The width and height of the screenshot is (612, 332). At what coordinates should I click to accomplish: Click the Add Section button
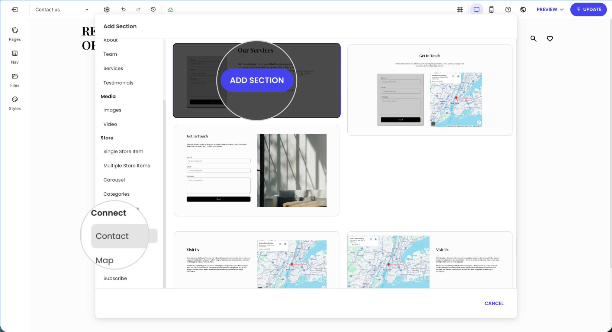click(257, 80)
